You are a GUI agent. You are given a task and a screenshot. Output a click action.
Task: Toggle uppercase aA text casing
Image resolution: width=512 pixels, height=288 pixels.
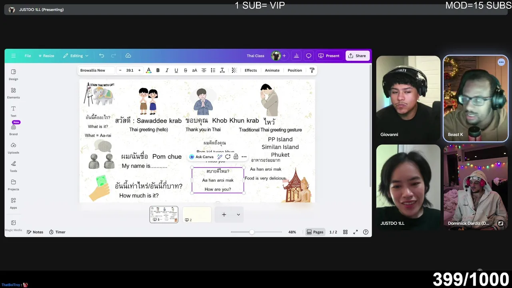[194, 70]
